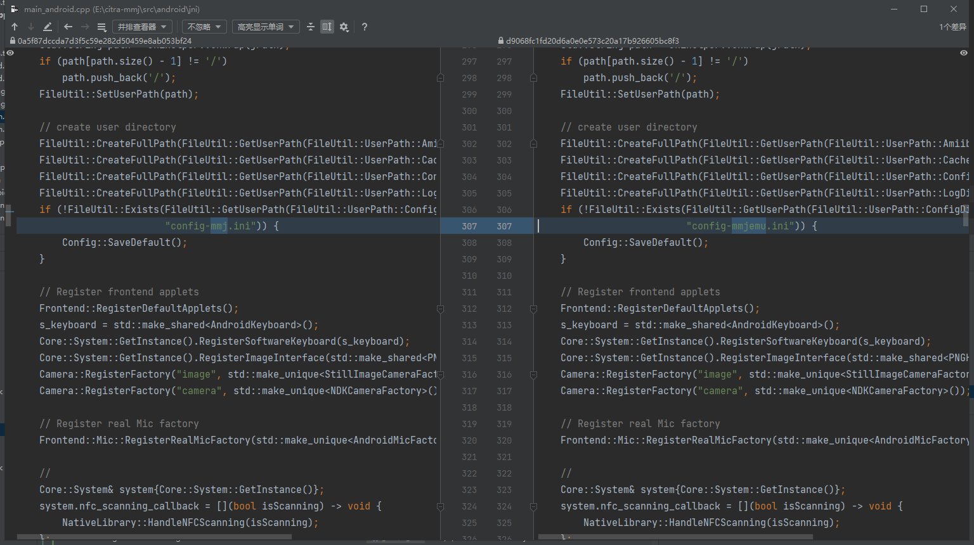The image size is (974, 545).
Task: Click the lock icon beside commit 0a5f87dccda
Action: point(11,40)
